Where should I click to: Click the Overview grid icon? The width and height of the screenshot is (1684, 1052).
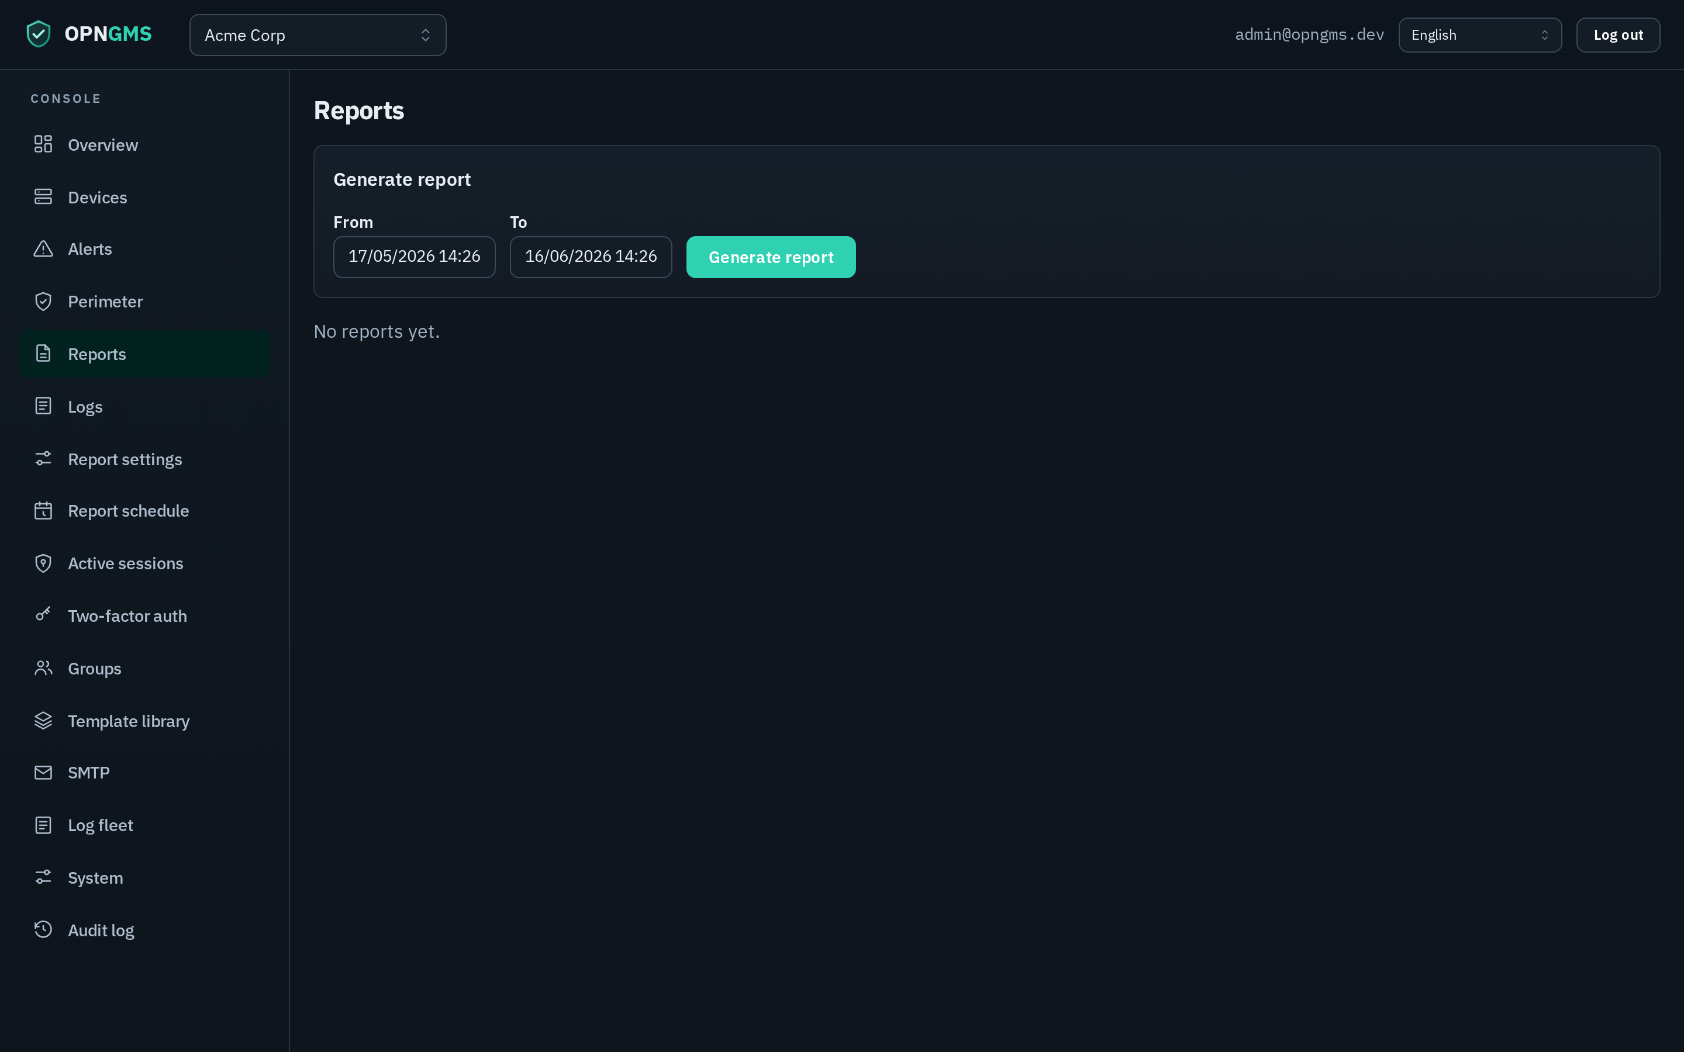pyautogui.click(x=43, y=144)
